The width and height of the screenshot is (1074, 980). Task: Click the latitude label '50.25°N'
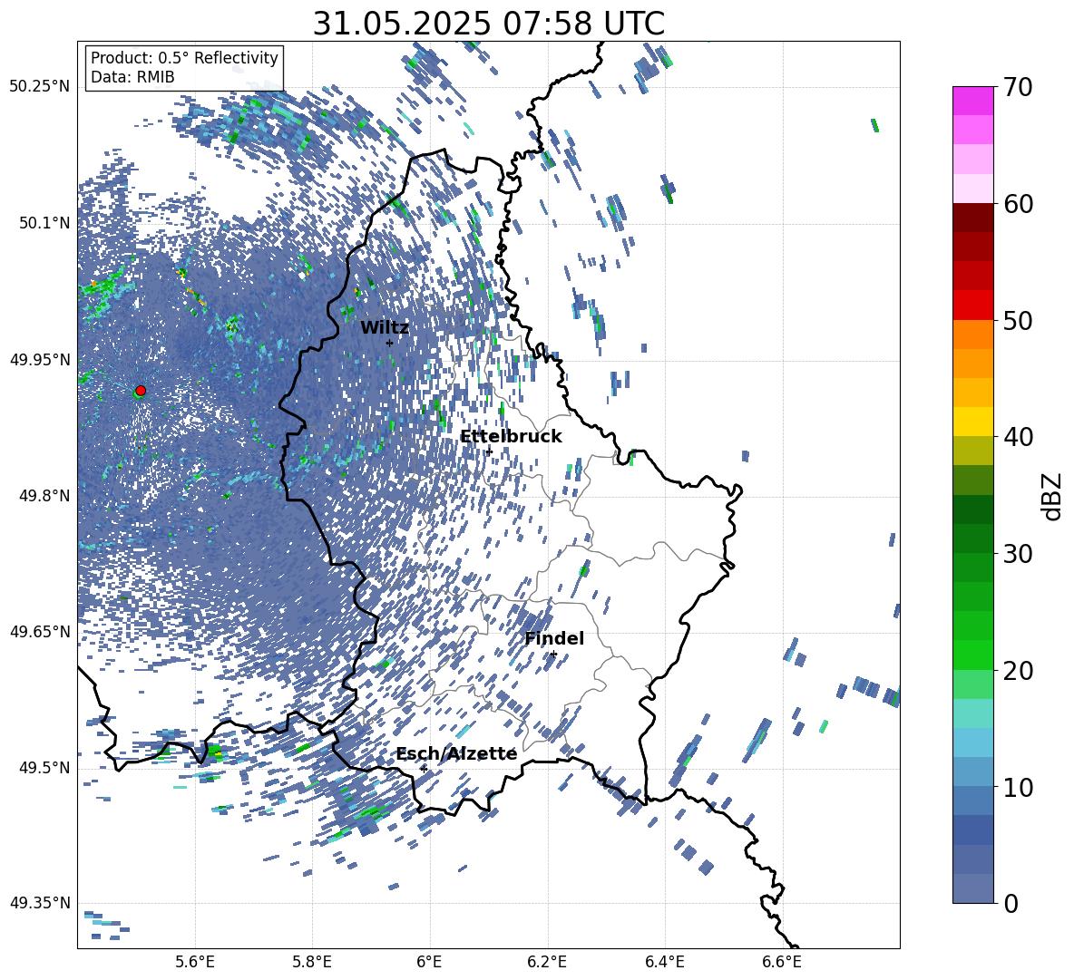click(x=40, y=87)
